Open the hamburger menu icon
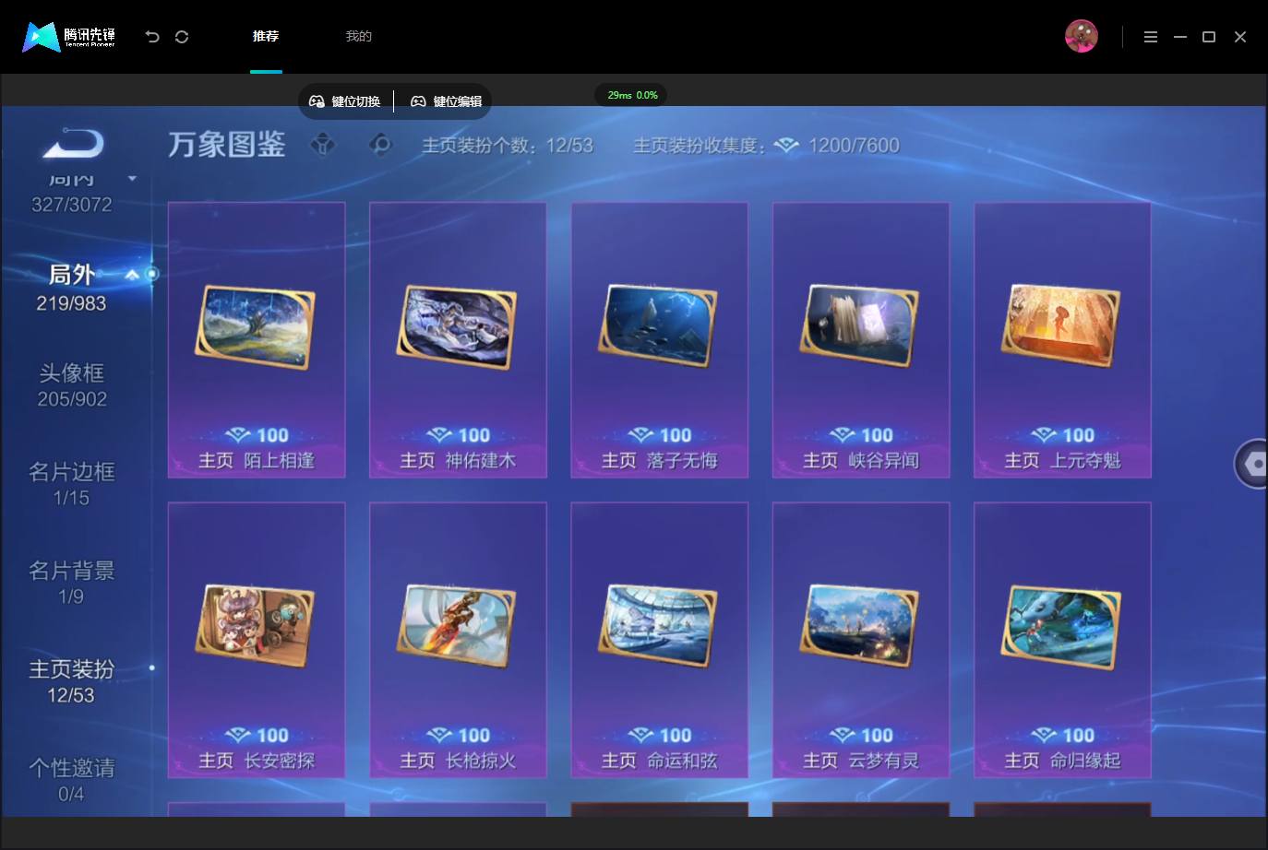Viewport: 1268px width, 850px height. click(1151, 37)
